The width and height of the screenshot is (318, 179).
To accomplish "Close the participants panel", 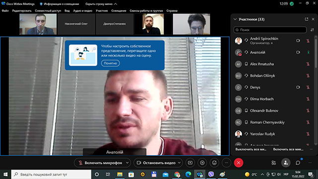I will point(313,19).
